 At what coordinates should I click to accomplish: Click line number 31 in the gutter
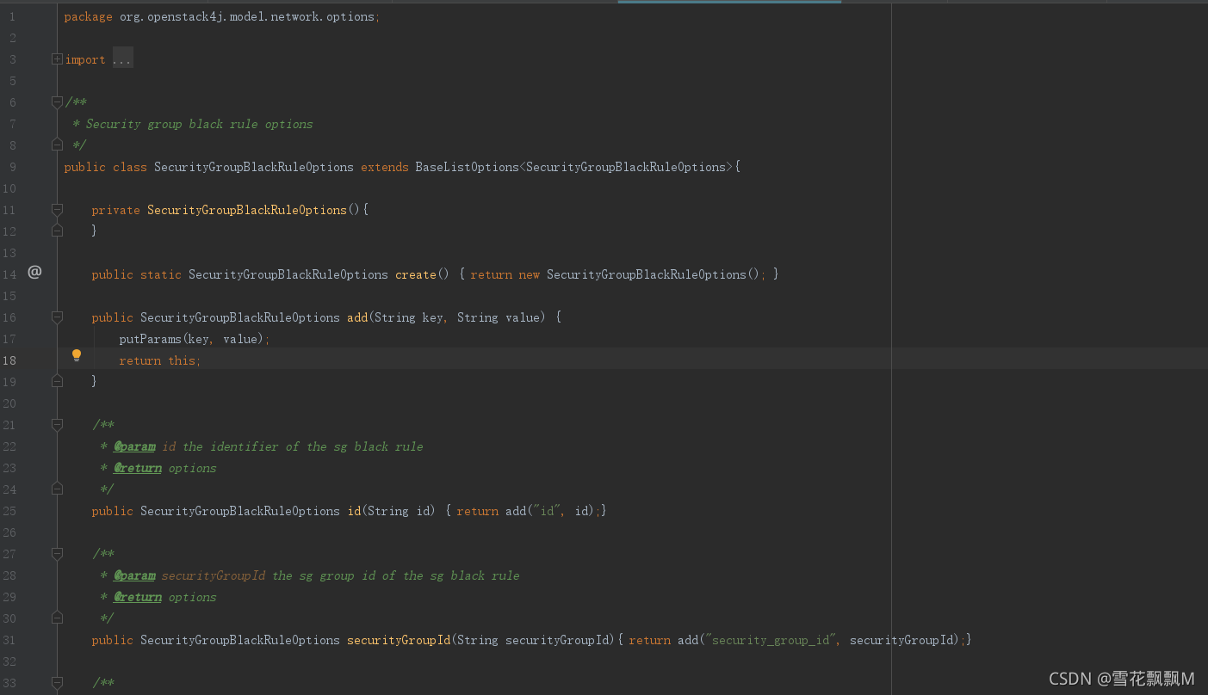[9, 640]
